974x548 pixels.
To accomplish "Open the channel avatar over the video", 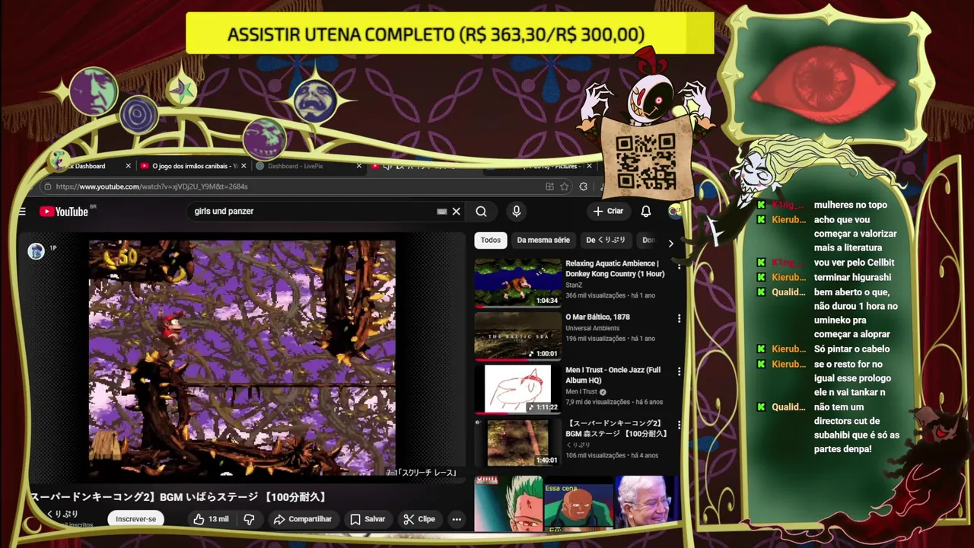I will pyautogui.click(x=36, y=251).
